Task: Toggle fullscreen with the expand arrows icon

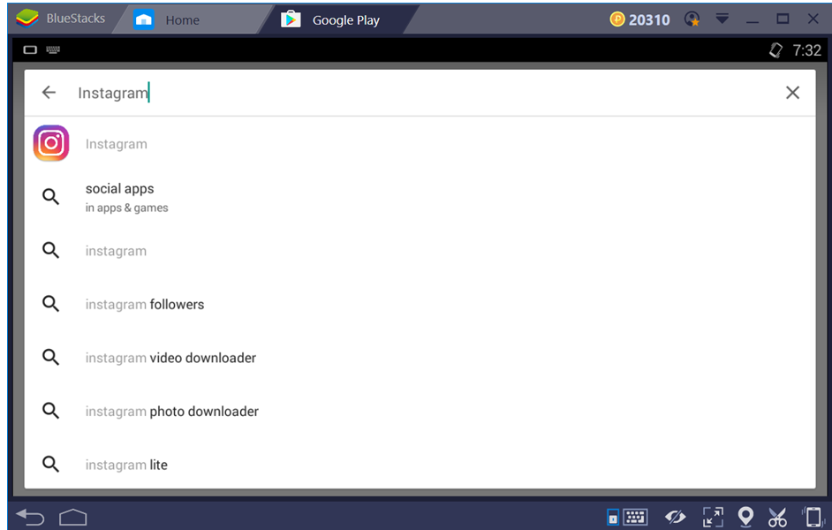Action: (x=713, y=517)
